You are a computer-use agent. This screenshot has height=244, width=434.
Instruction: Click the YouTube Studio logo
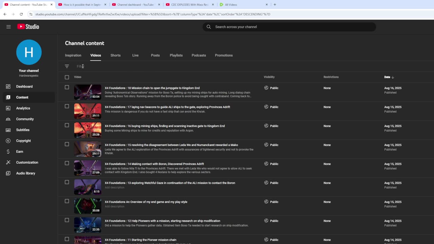(x=28, y=27)
